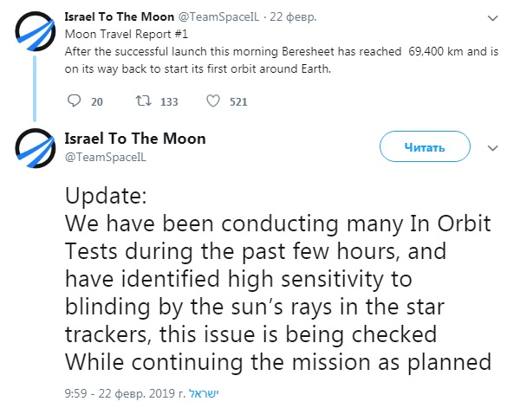Click the reply count of 20
This screenshot has width=520, height=408.
point(97,102)
